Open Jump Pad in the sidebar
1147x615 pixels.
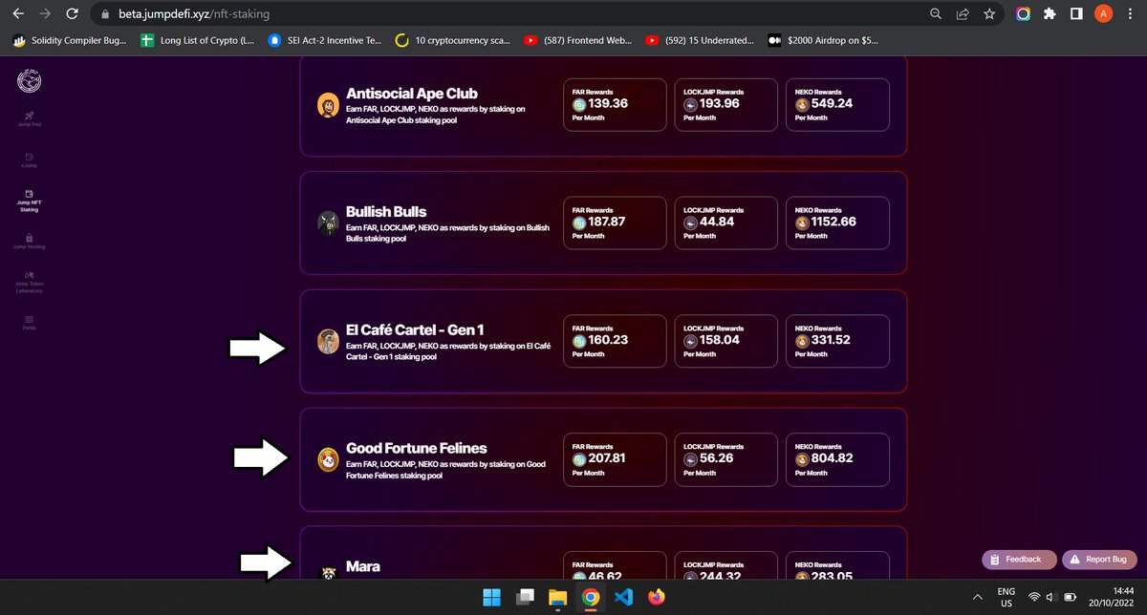[x=30, y=119]
